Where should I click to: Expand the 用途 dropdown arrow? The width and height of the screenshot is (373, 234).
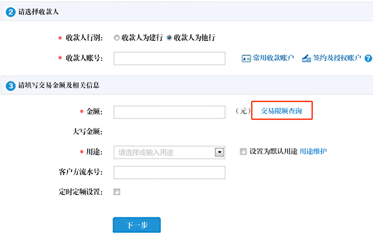coord(219,152)
